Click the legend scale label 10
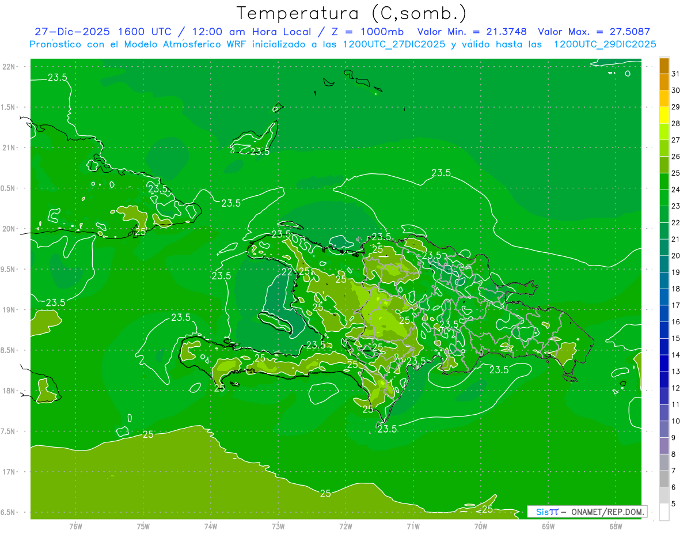The image size is (691, 534). click(x=675, y=421)
